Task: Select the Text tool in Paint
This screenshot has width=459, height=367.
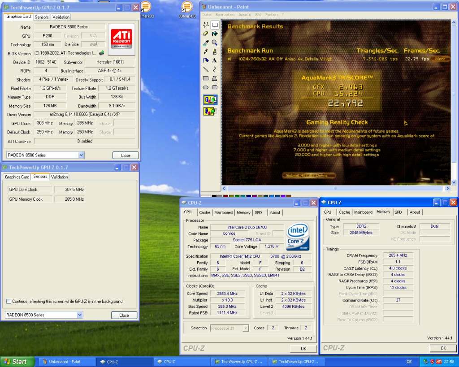Action: point(215,60)
